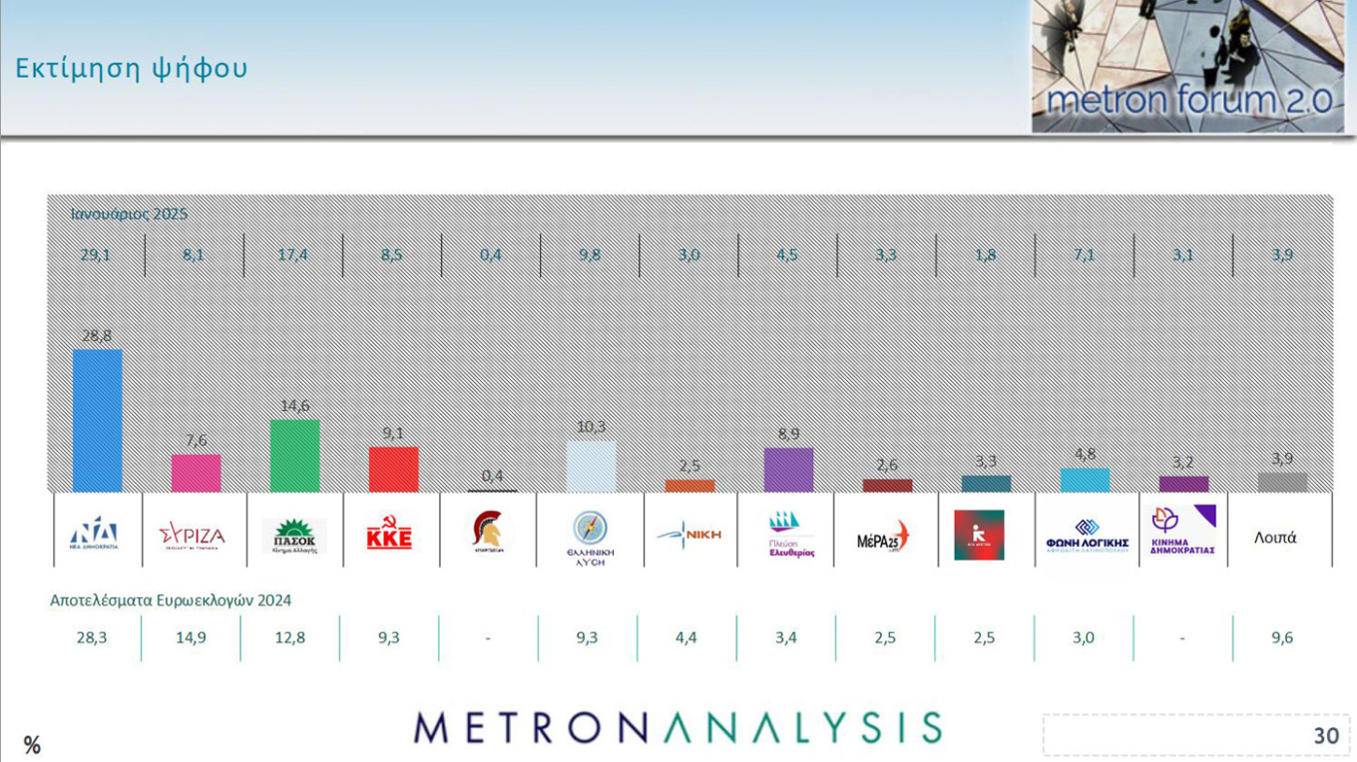
Task: Select the purple 8,9 bar
Action: (788, 470)
